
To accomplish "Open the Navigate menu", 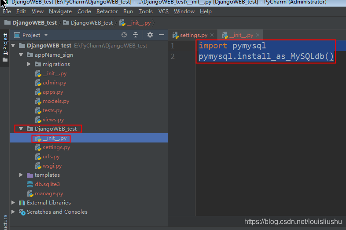I will [x=60, y=11].
